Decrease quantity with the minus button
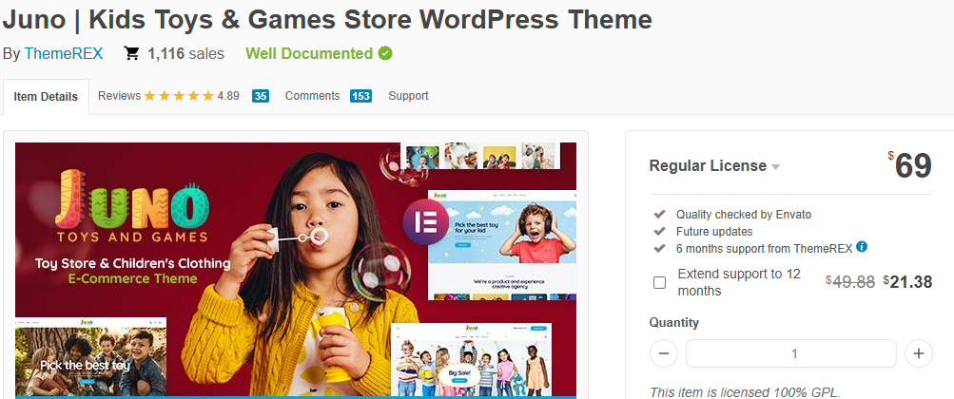Image resolution: width=954 pixels, height=399 pixels. click(664, 352)
